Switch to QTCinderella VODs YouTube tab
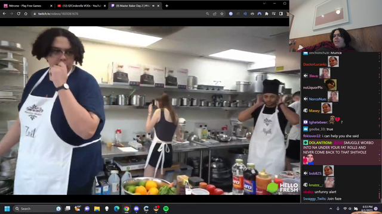The image size is (382, 214). (x=81, y=5)
